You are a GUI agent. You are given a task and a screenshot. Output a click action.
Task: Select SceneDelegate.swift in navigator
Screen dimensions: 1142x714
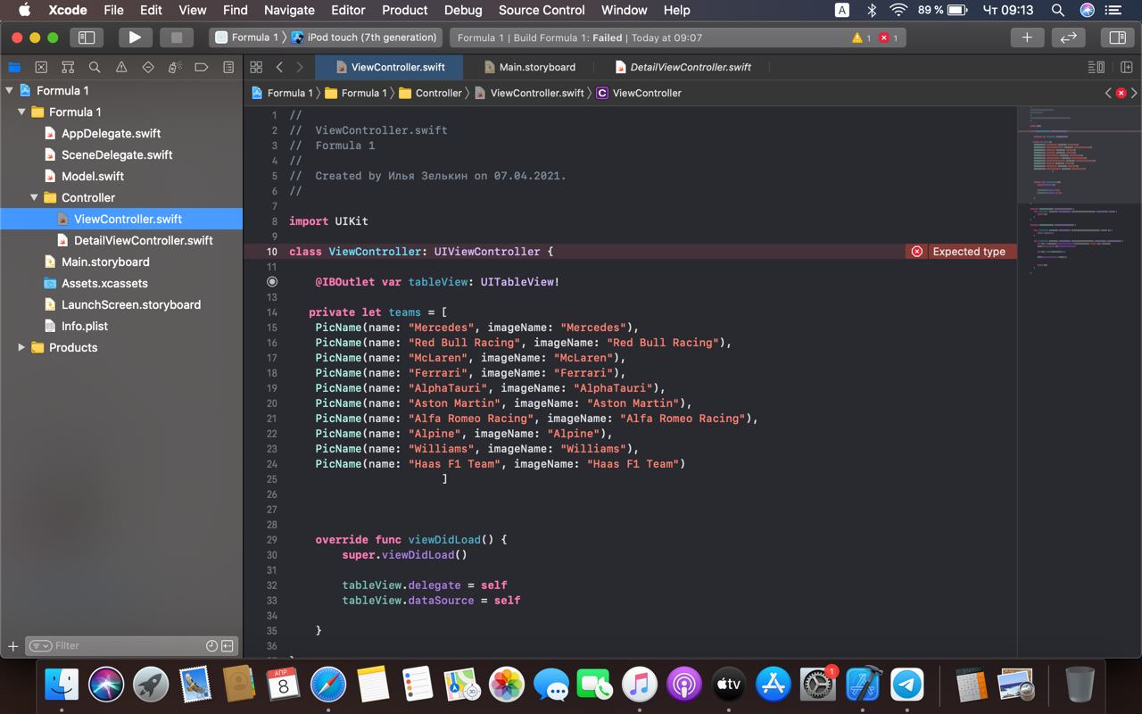click(117, 154)
